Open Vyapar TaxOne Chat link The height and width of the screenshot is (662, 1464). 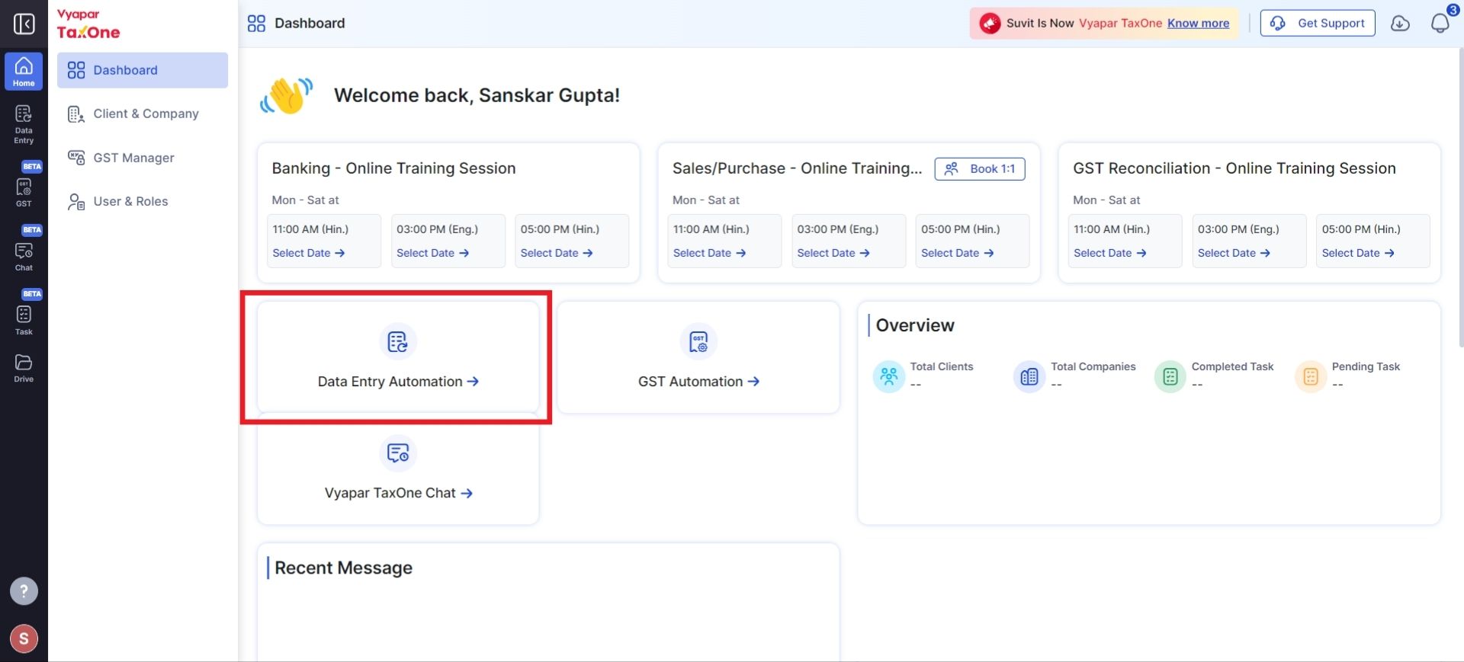point(398,493)
